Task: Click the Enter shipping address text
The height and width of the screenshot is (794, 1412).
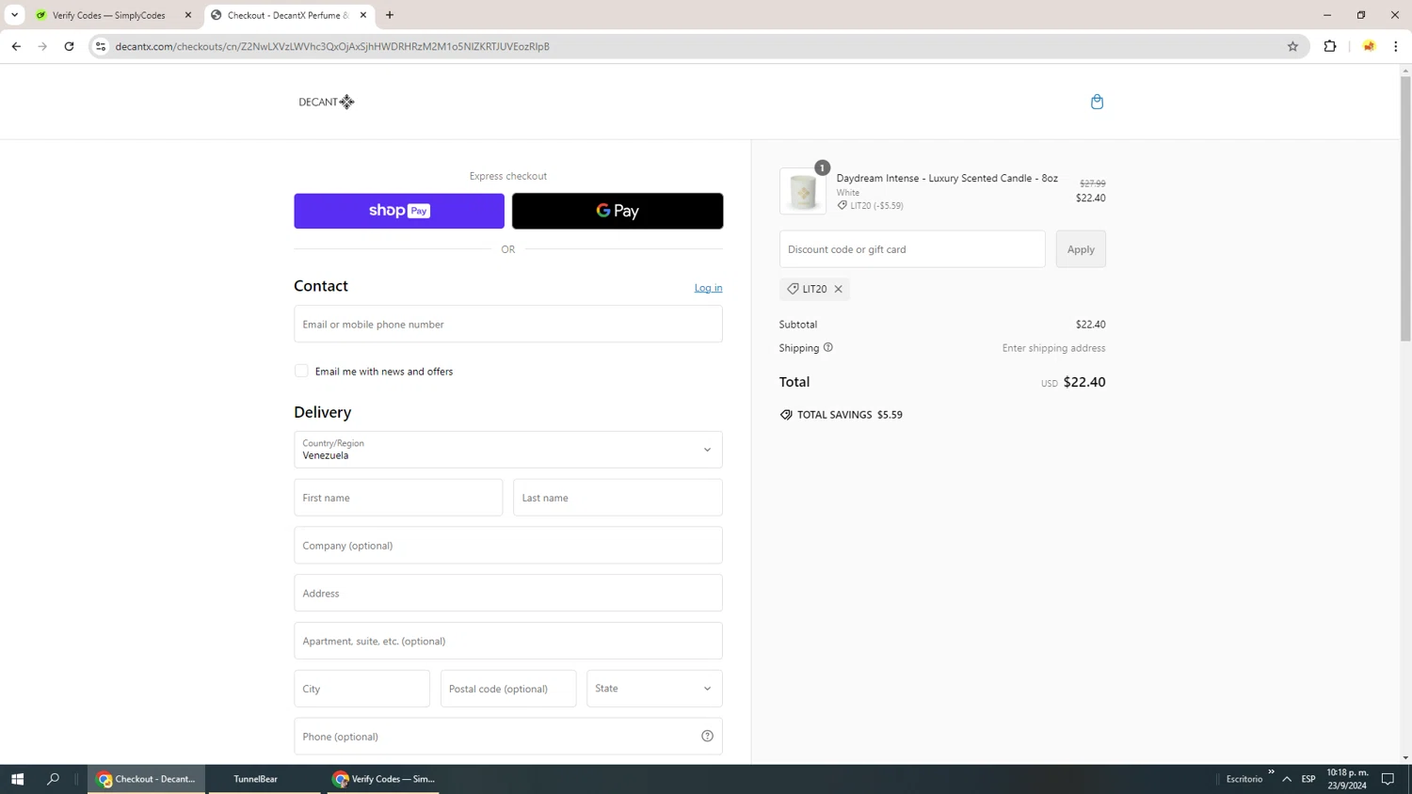Action: tap(1054, 348)
